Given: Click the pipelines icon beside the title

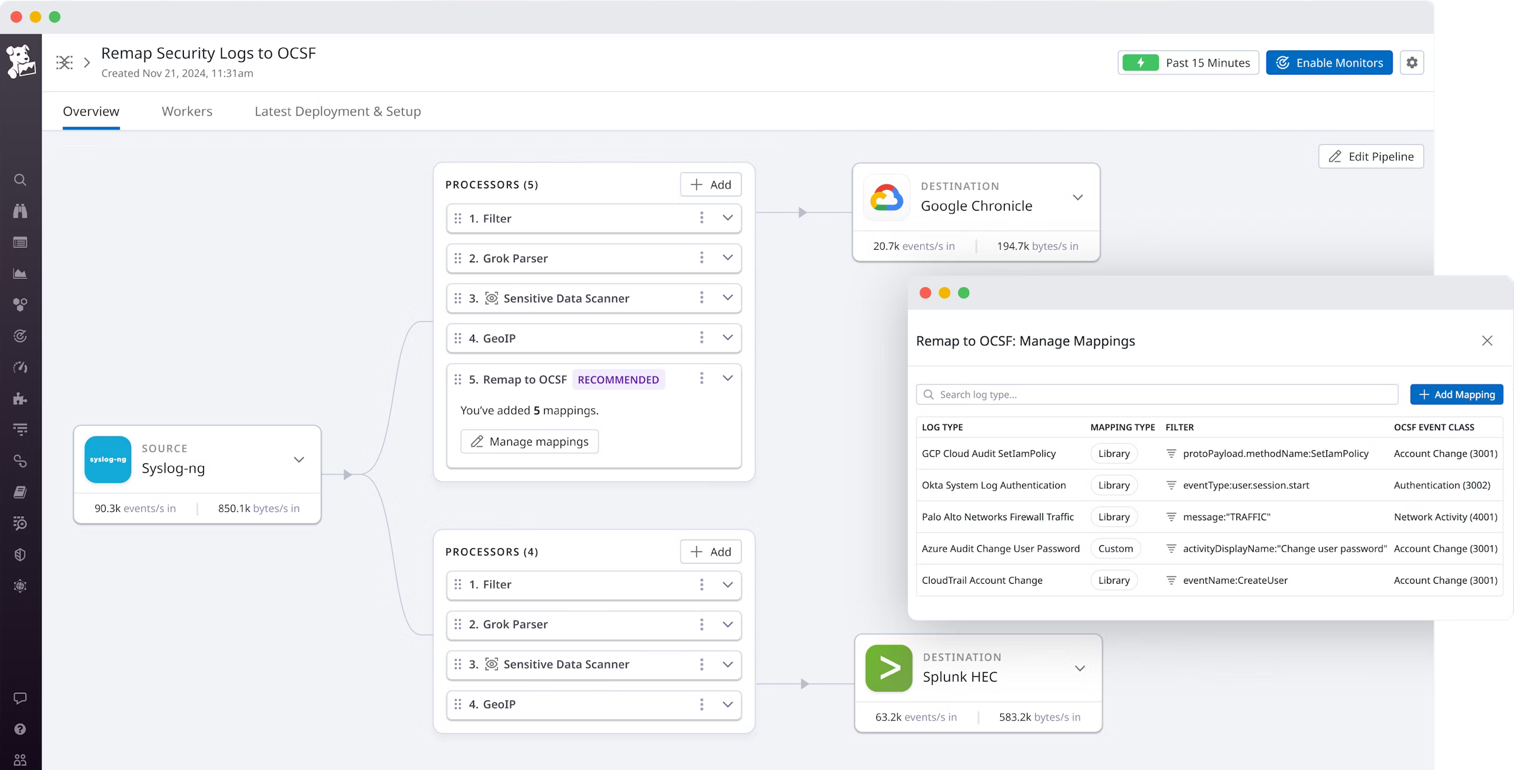Looking at the screenshot, I should (65, 62).
